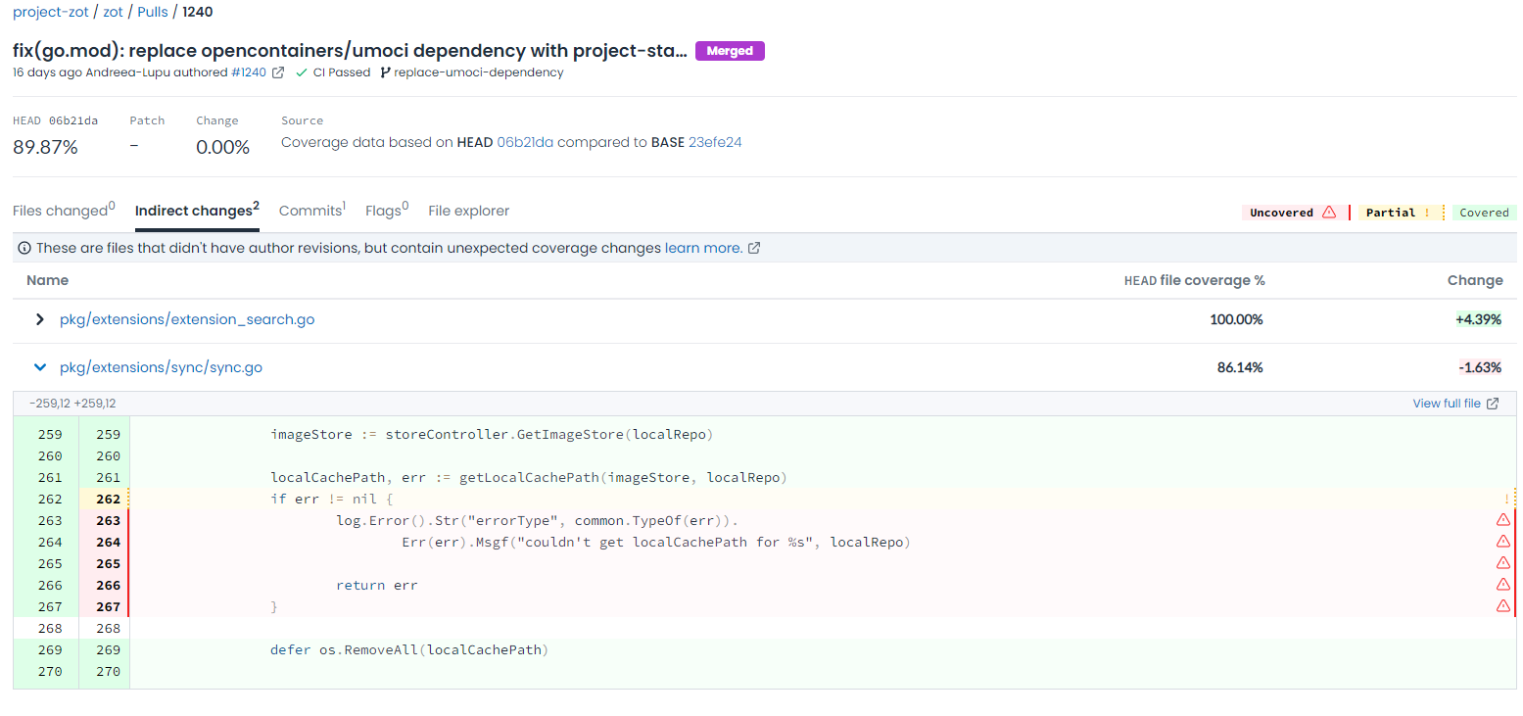Click the uncovered warning triangle beside line 263

(1503, 519)
